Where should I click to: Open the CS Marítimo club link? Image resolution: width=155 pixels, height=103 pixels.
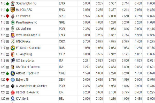click(x=23, y=29)
